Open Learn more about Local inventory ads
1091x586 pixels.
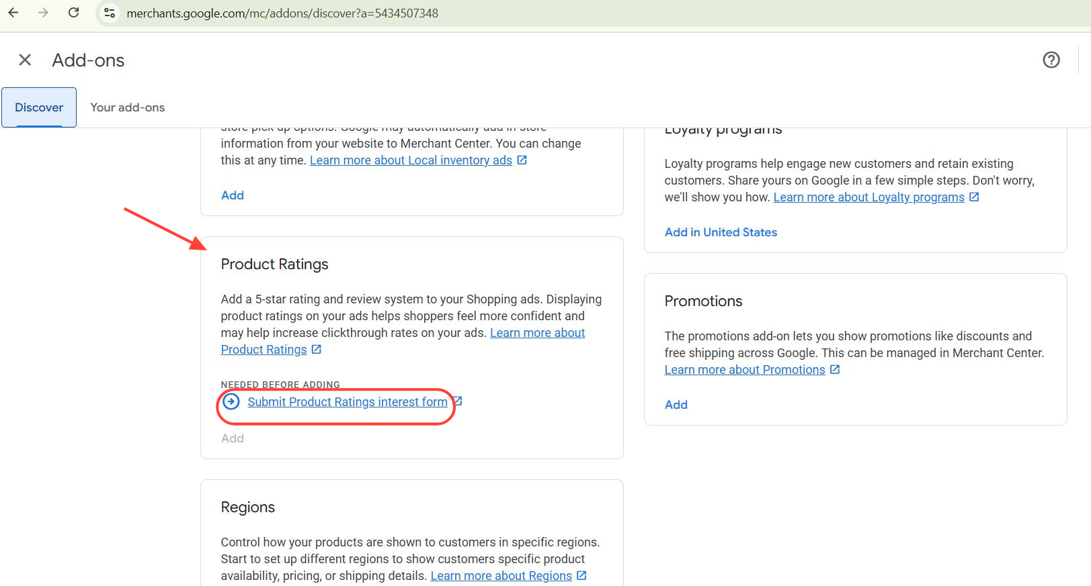point(411,160)
